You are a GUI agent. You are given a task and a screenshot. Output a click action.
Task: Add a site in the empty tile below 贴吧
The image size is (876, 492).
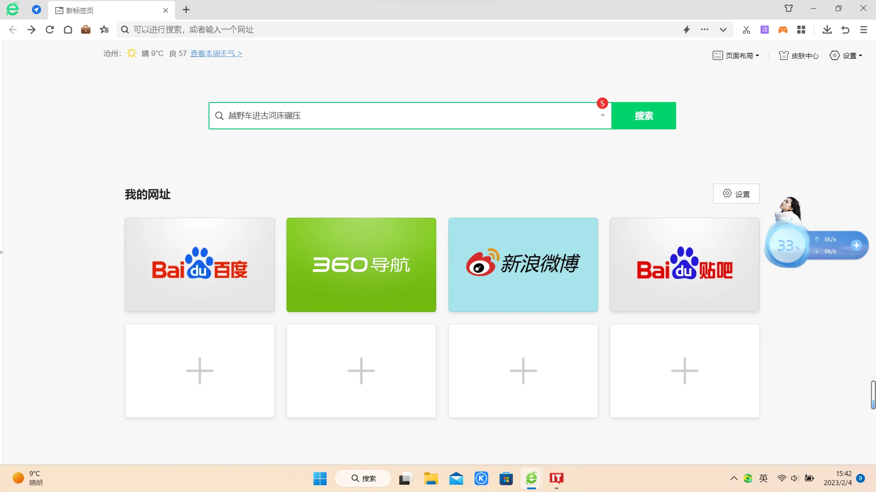click(x=685, y=371)
